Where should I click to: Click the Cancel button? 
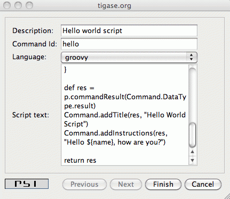click(x=203, y=184)
